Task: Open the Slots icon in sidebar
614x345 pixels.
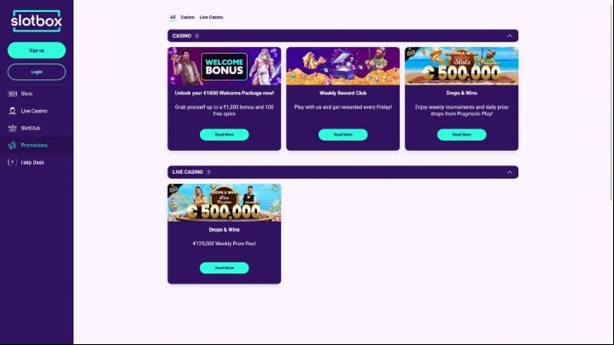Action: [x=12, y=94]
